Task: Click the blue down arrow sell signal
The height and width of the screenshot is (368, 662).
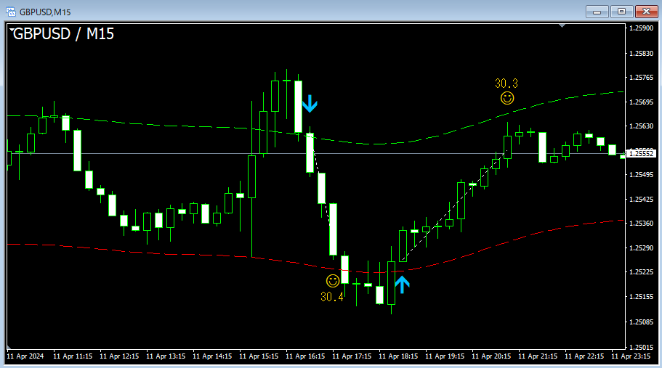Action: coord(310,104)
